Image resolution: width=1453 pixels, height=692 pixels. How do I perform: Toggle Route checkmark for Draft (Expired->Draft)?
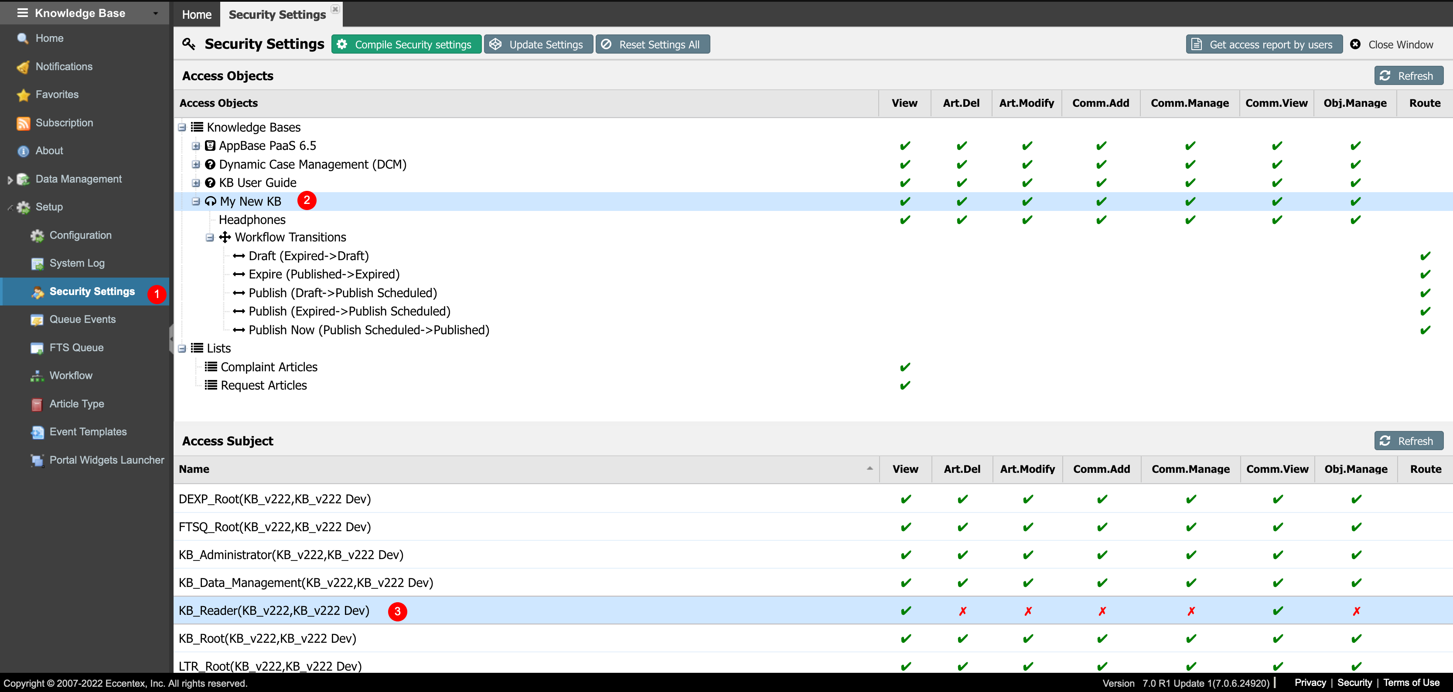(1425, 256)
